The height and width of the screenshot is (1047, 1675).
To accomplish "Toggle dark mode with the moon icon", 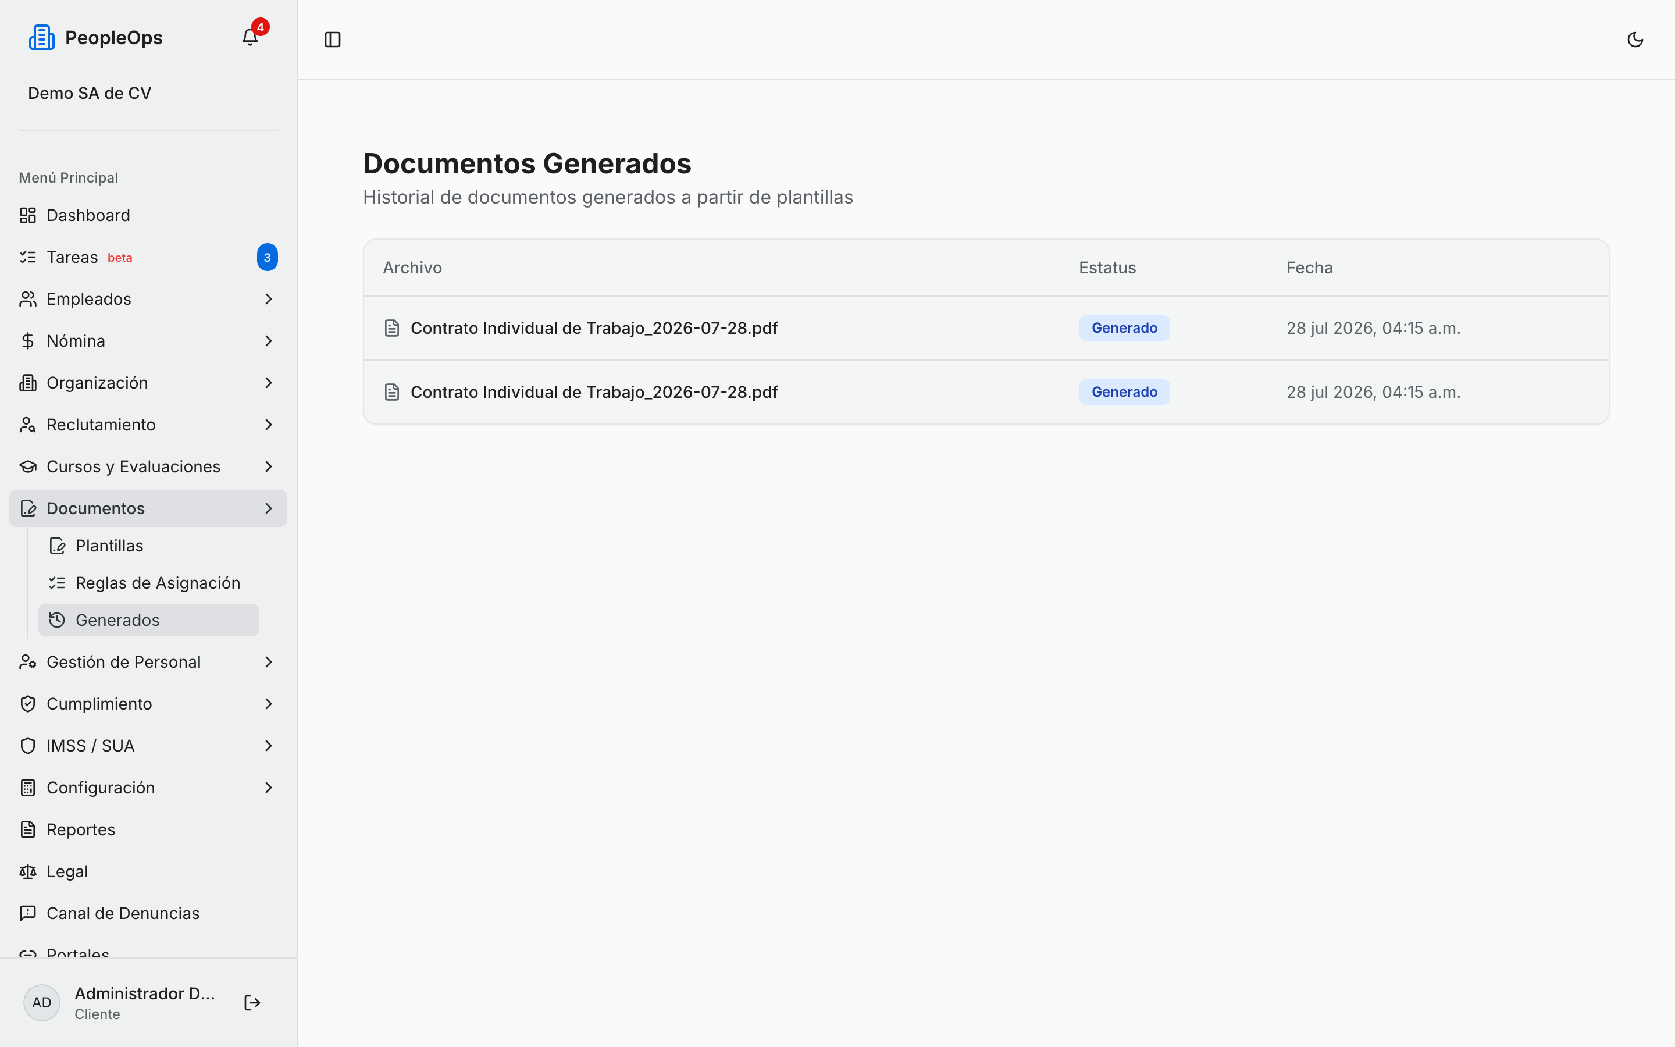I will pyautogui.click(x=1635, y=40).
